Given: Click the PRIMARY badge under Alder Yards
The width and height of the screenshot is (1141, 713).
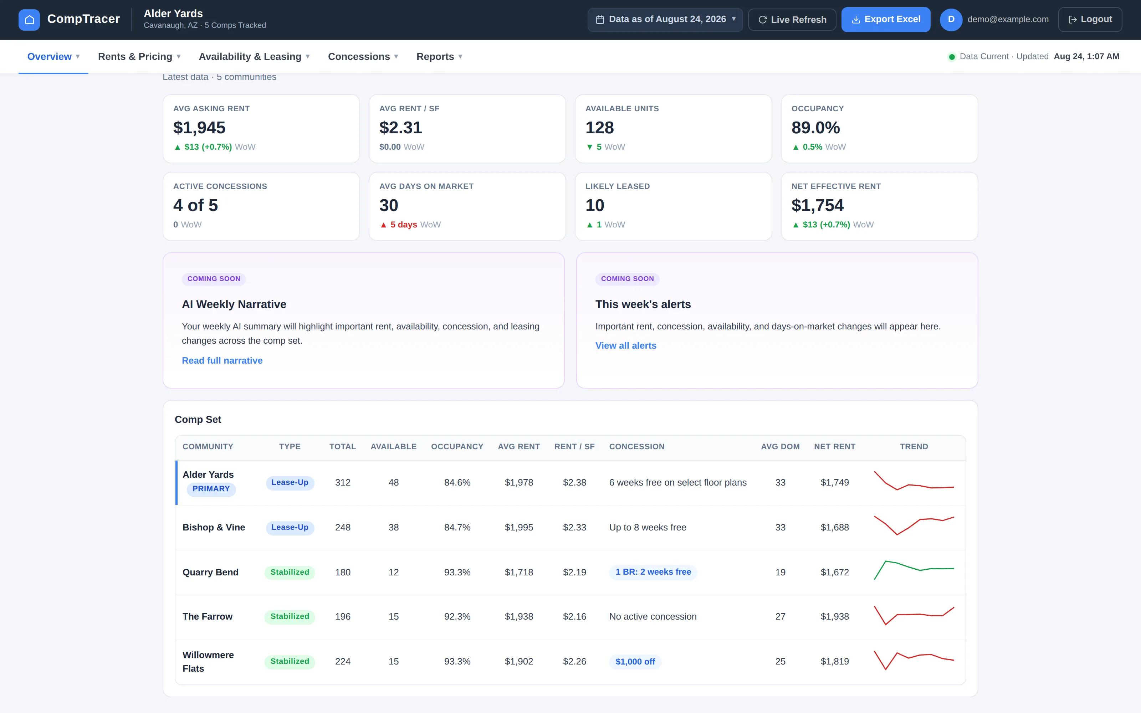Looking at the screenshot, I should point(211,489).
